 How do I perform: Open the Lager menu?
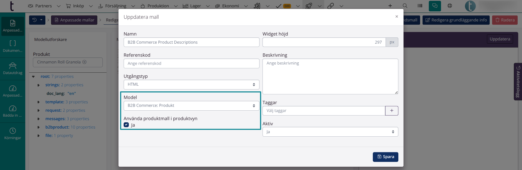195,6
